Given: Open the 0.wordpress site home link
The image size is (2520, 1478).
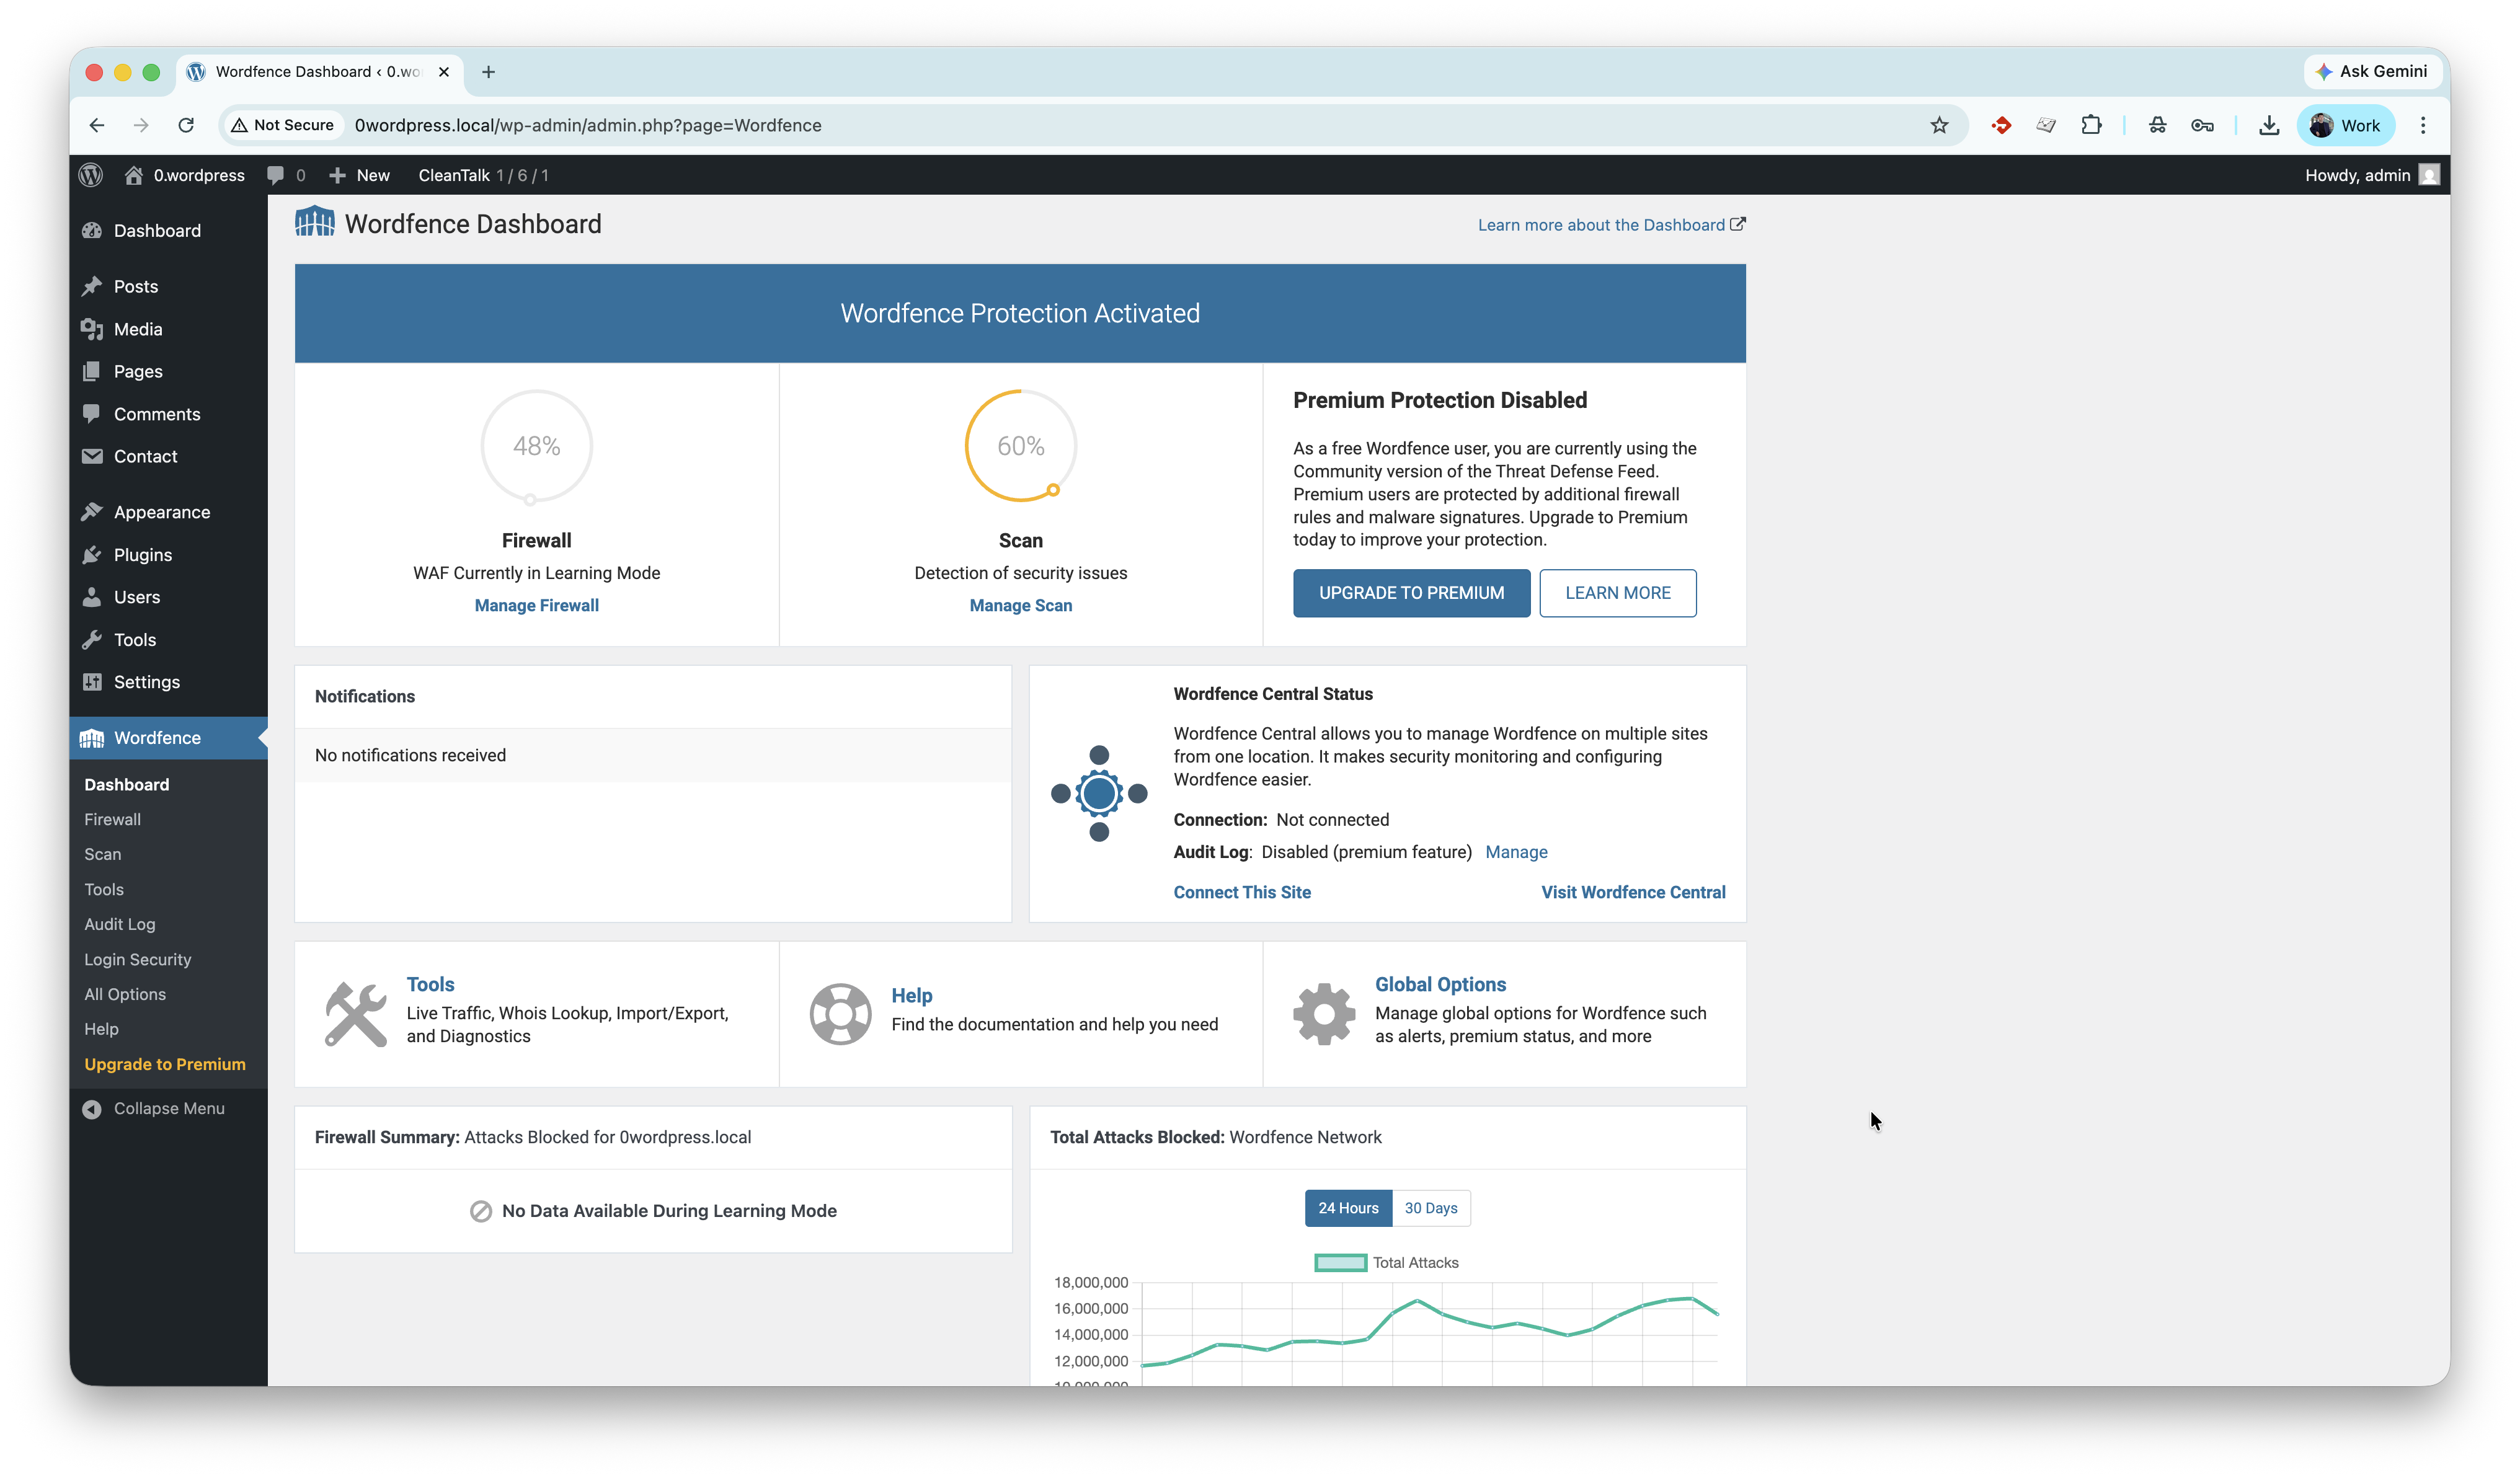Looking at the screenshot, I should [x=184, y=175].
